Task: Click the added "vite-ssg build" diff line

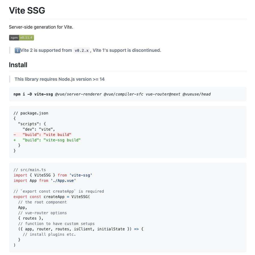Action: 47,140
